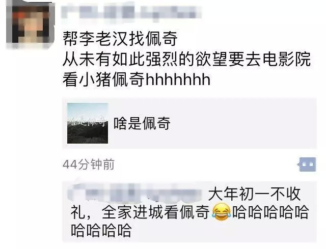Click the blurred commenter name in the reply
Screen dimensions: 326x249
pyautogui.click(x=136, y=193)
